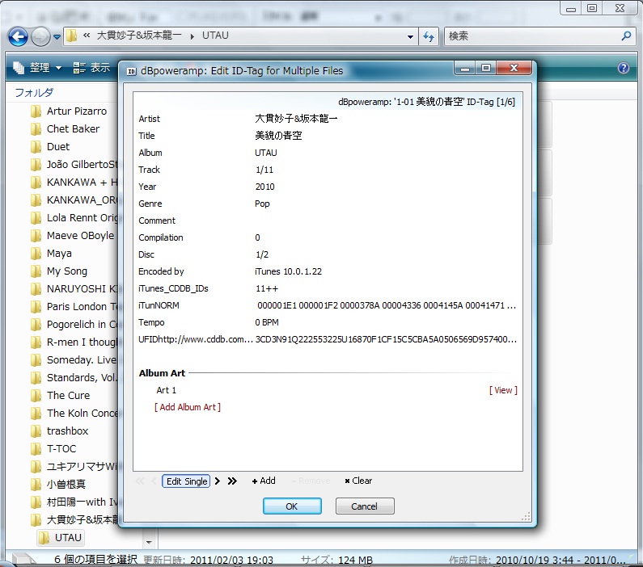Select the The Cure folder in tree
The height and width of the screenshot is (567, 643).
[x=68, y=396]
